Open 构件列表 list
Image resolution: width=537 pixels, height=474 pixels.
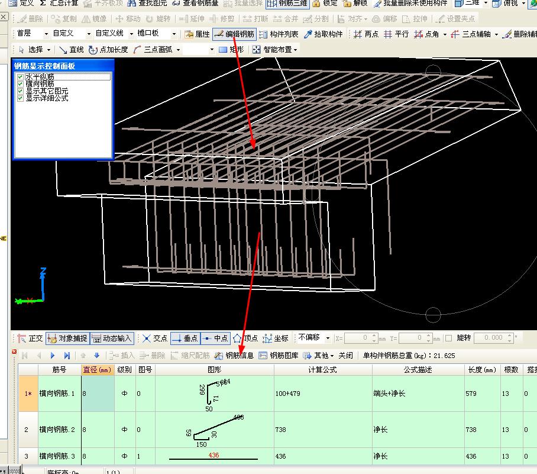coord(279,34)
